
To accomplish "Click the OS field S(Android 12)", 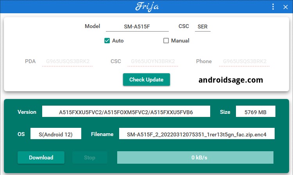I will pyautogui.click(x=56, y=133).
